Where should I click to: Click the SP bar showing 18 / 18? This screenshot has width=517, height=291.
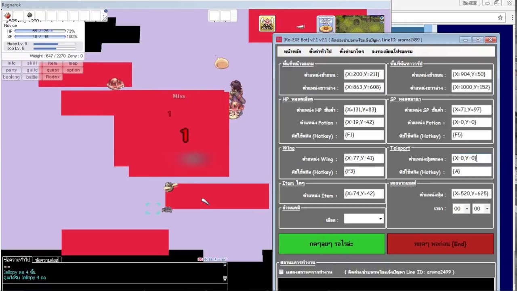tap(40, 37)
